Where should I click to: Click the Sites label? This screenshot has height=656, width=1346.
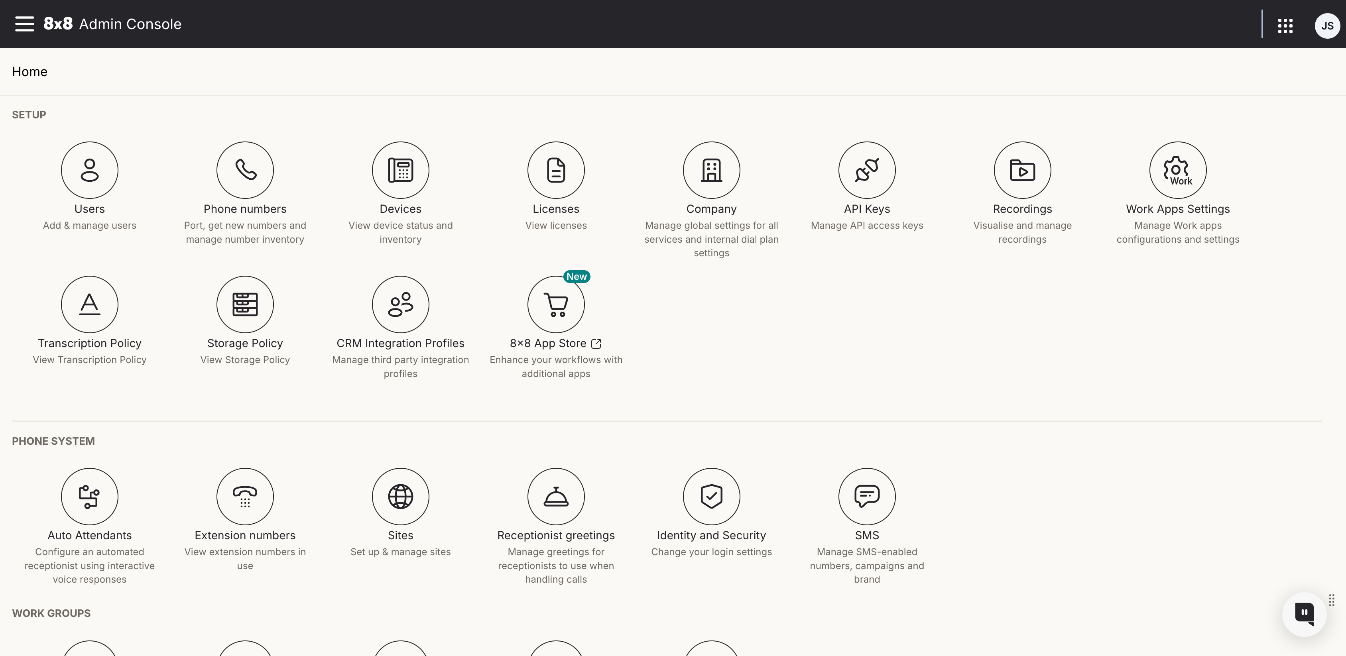tap(400, 535)
